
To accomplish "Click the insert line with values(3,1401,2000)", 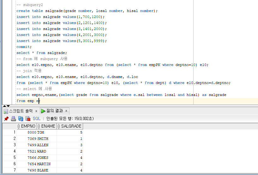I will (62, 29).
